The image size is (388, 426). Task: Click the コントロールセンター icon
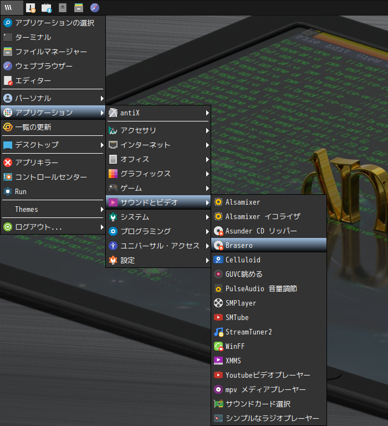point(8,177)
